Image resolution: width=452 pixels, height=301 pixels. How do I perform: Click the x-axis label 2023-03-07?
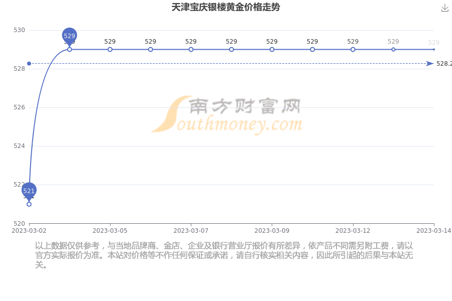(191, 231)
